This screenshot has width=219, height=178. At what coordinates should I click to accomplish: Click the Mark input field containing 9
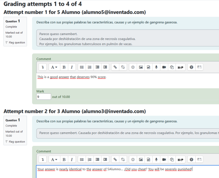coord(43,96)
